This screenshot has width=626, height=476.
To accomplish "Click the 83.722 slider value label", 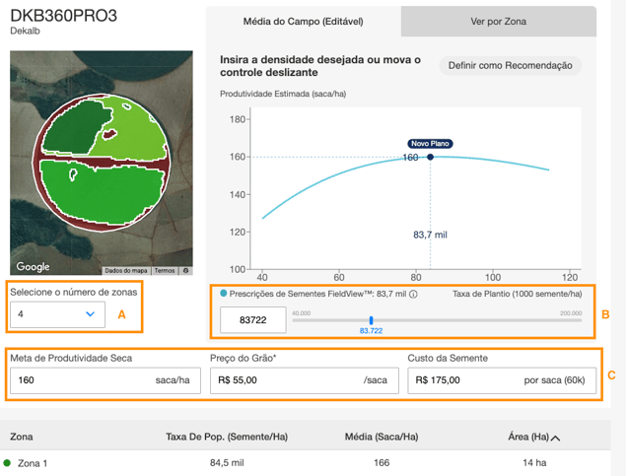I will coord(371,331).
